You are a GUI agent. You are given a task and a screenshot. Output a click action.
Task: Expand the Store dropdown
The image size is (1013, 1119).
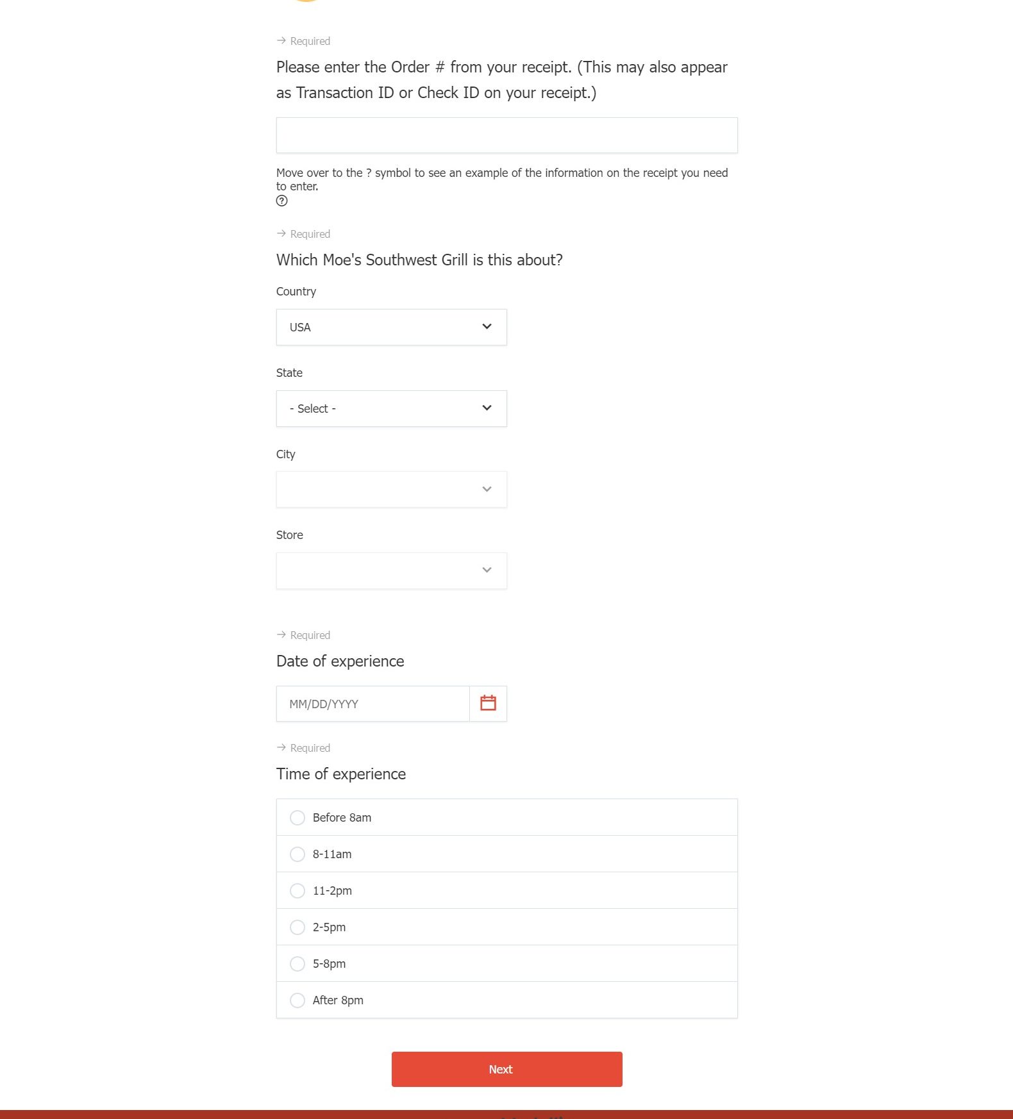click(391, 570)
